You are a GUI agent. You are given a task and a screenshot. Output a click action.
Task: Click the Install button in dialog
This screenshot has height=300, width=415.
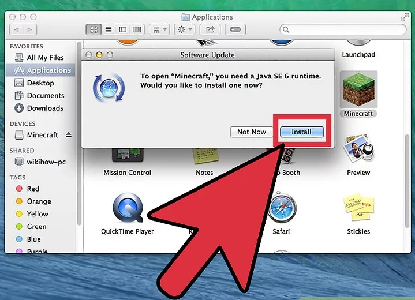click(301, 132)
